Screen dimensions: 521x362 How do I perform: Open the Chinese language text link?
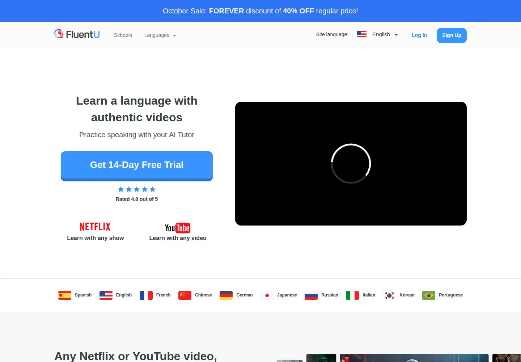pos(203,295)
